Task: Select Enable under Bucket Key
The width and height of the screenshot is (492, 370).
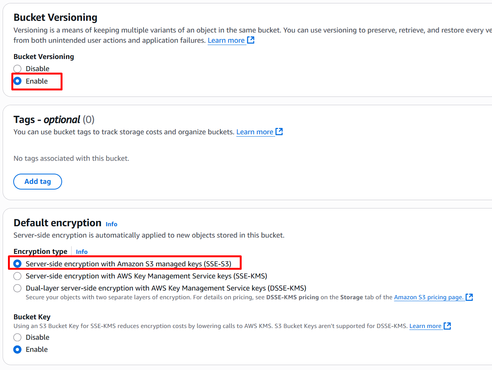Action: tap(17, 349)
